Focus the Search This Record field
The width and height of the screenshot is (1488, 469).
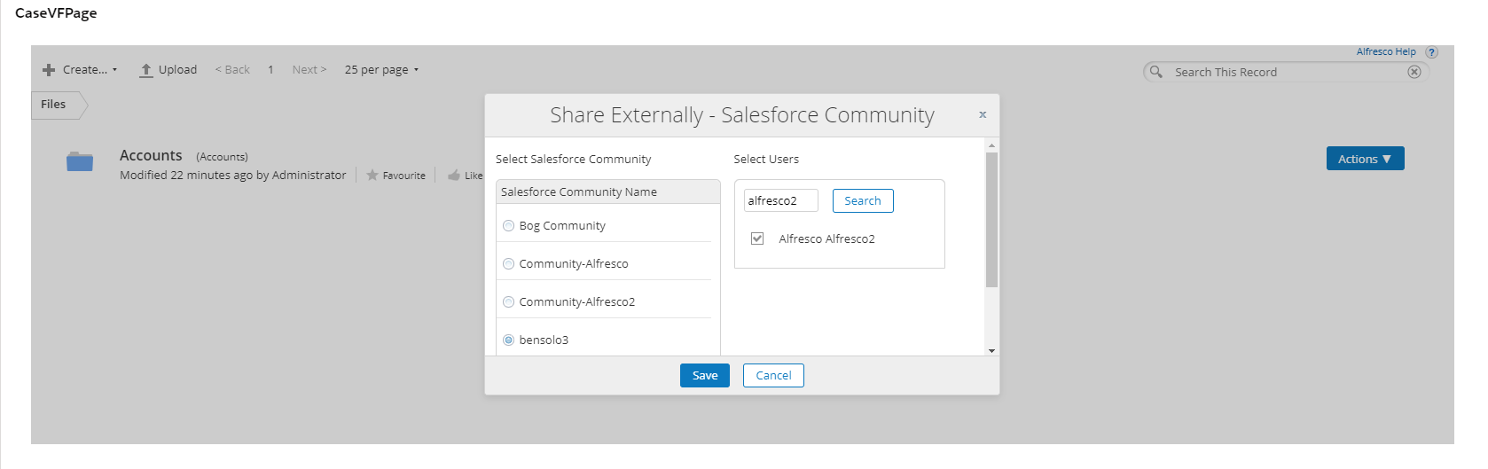point(1286,72)
